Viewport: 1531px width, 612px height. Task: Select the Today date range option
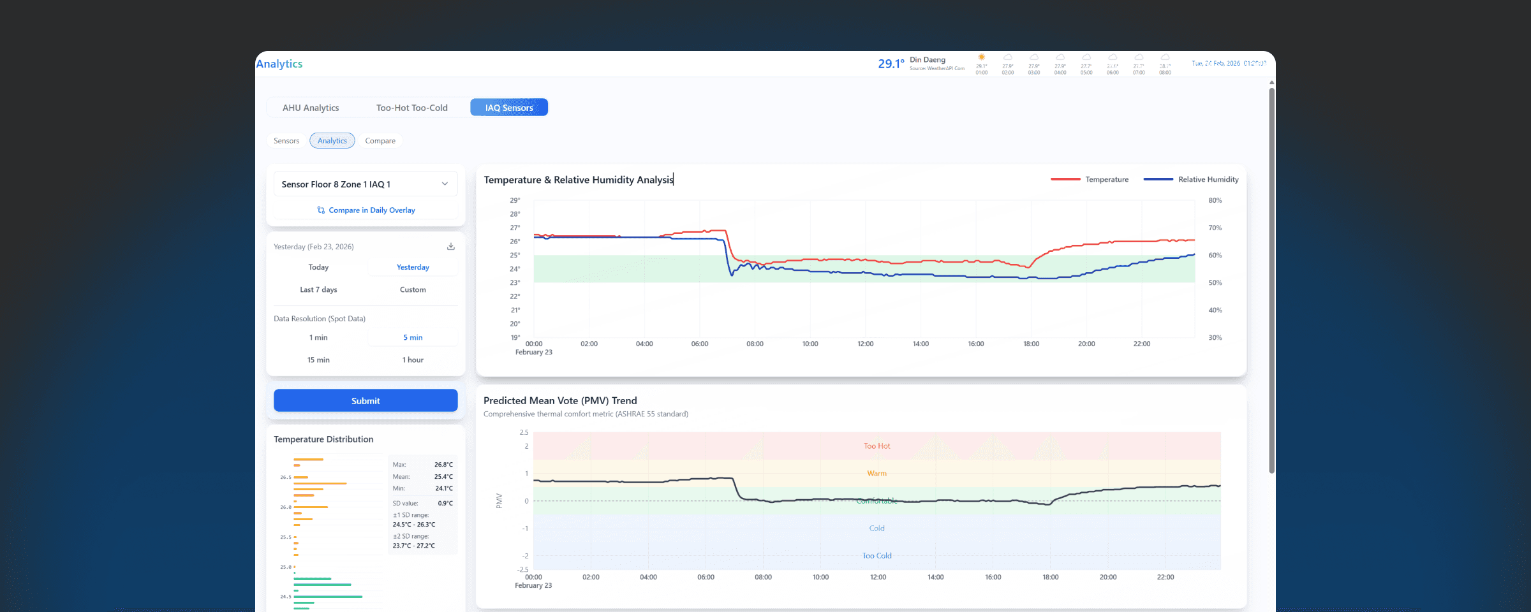tap(318, 267)
